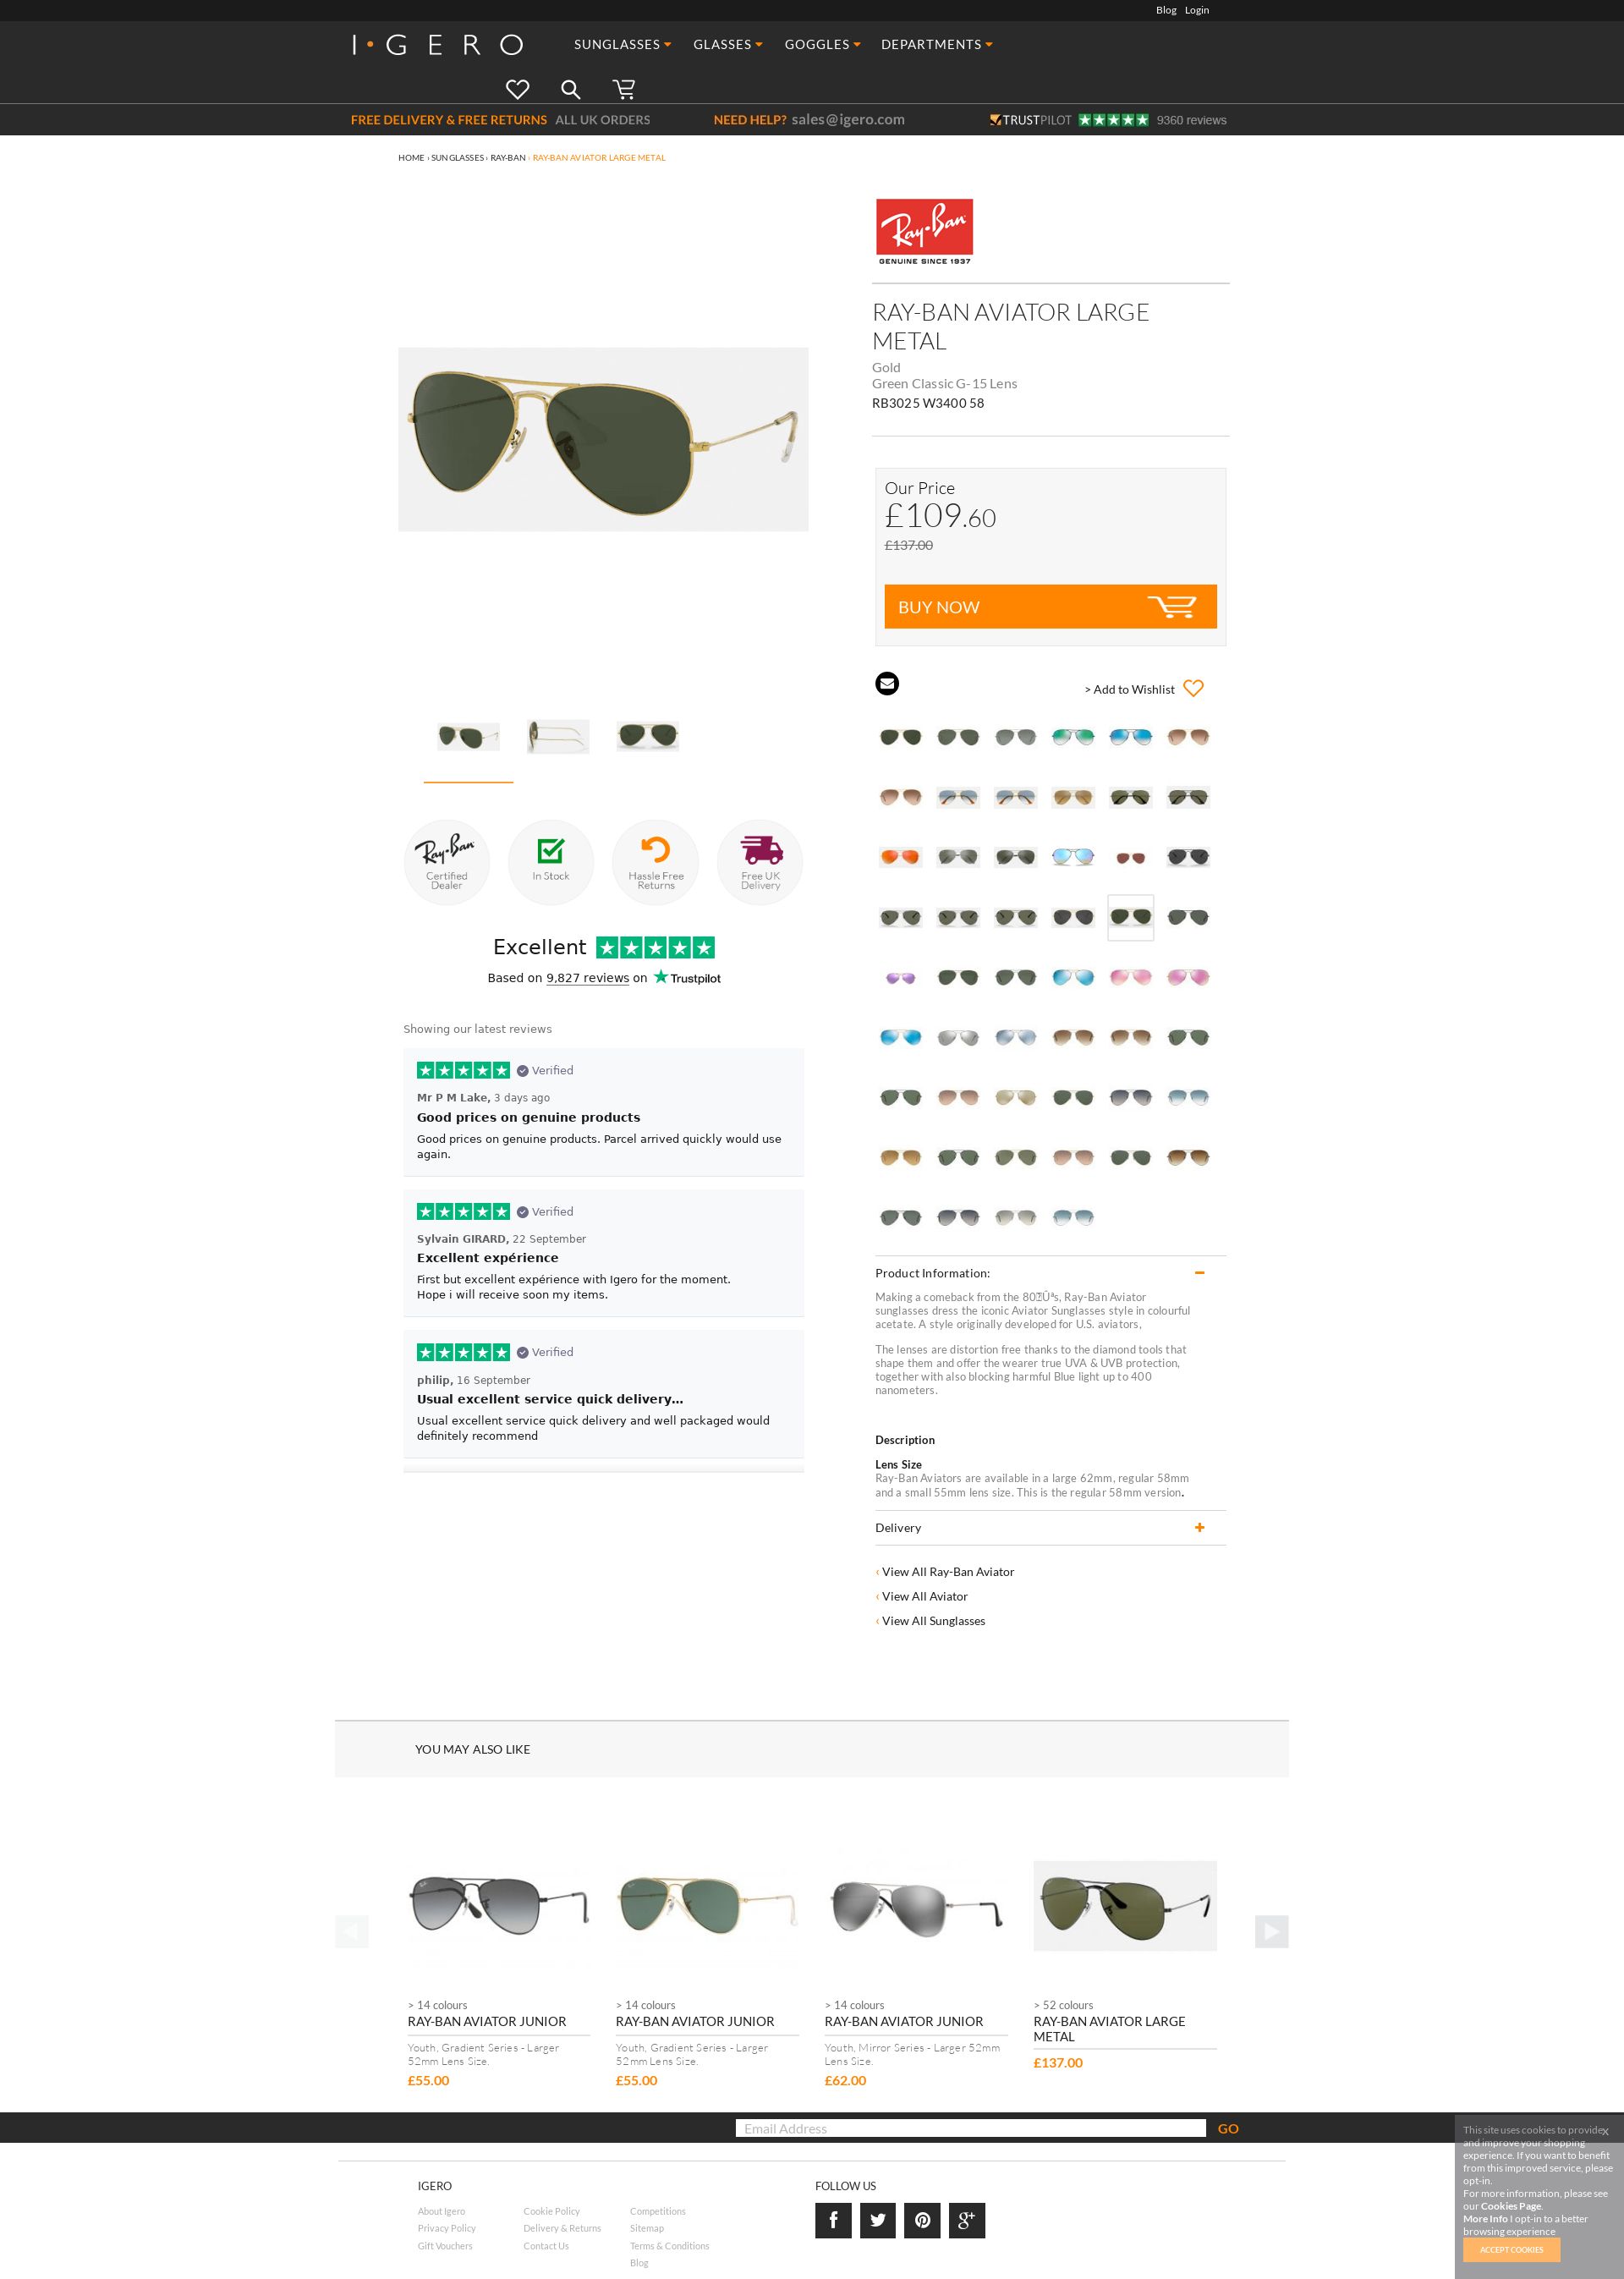Select the orange mirrored lens colour swatch
This screenshot has width=1624, height=2279.
pos(899,857)
